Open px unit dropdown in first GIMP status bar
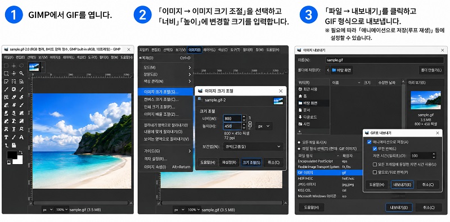This screenshot has height=222, width=450. click(x=48, y=210)
